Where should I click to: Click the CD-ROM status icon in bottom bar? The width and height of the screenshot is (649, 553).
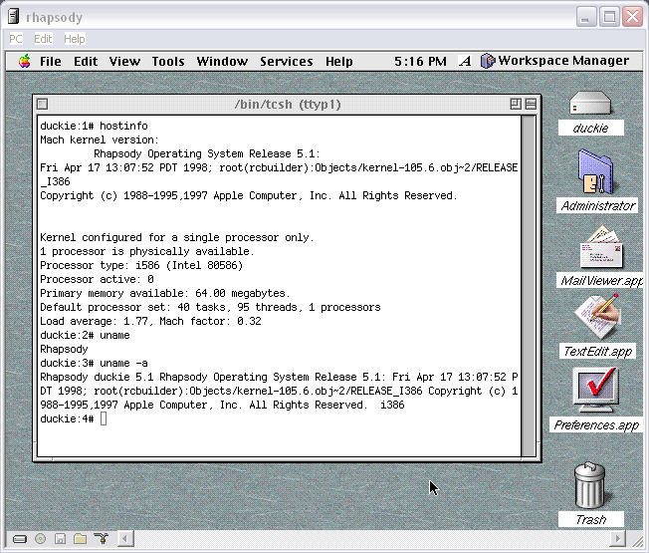point(40,538)
